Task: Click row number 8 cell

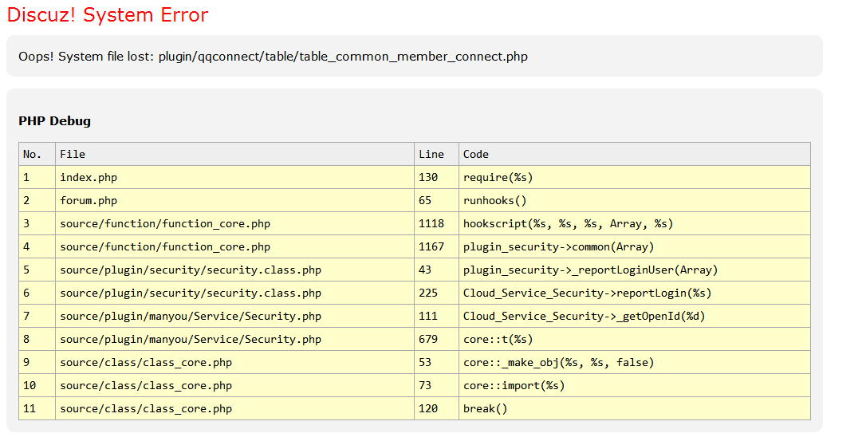Action: [x=37, y=340]
